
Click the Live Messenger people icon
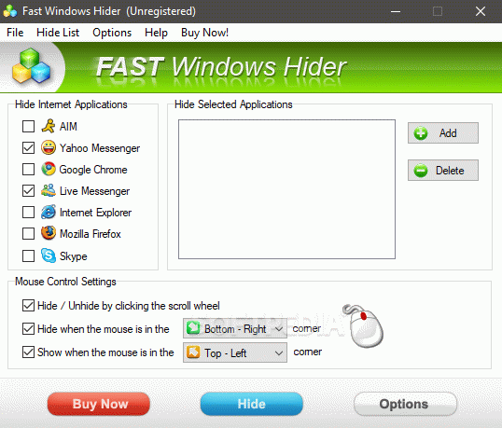49,190
